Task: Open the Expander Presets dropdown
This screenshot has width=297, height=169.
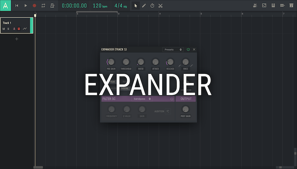Action: 173,49
